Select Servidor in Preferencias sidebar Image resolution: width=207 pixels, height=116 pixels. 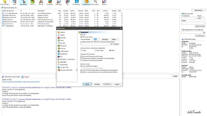(61, 43)
